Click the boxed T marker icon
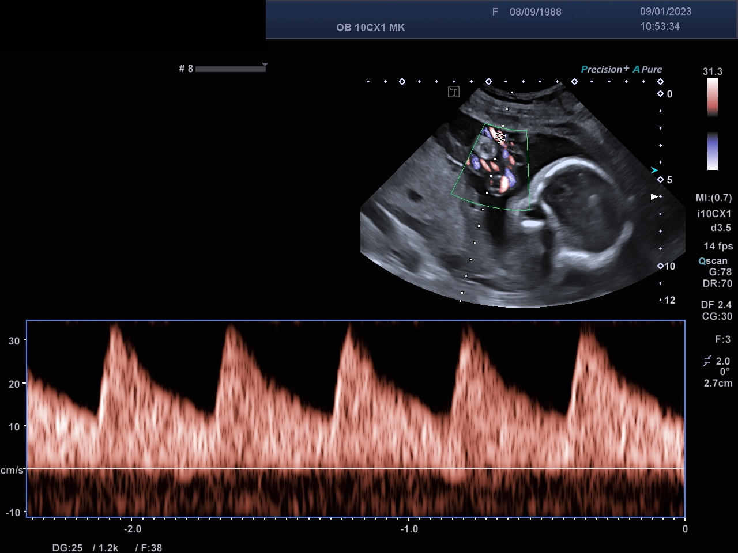This screenshot has width=738, height=553. (454, 92)
